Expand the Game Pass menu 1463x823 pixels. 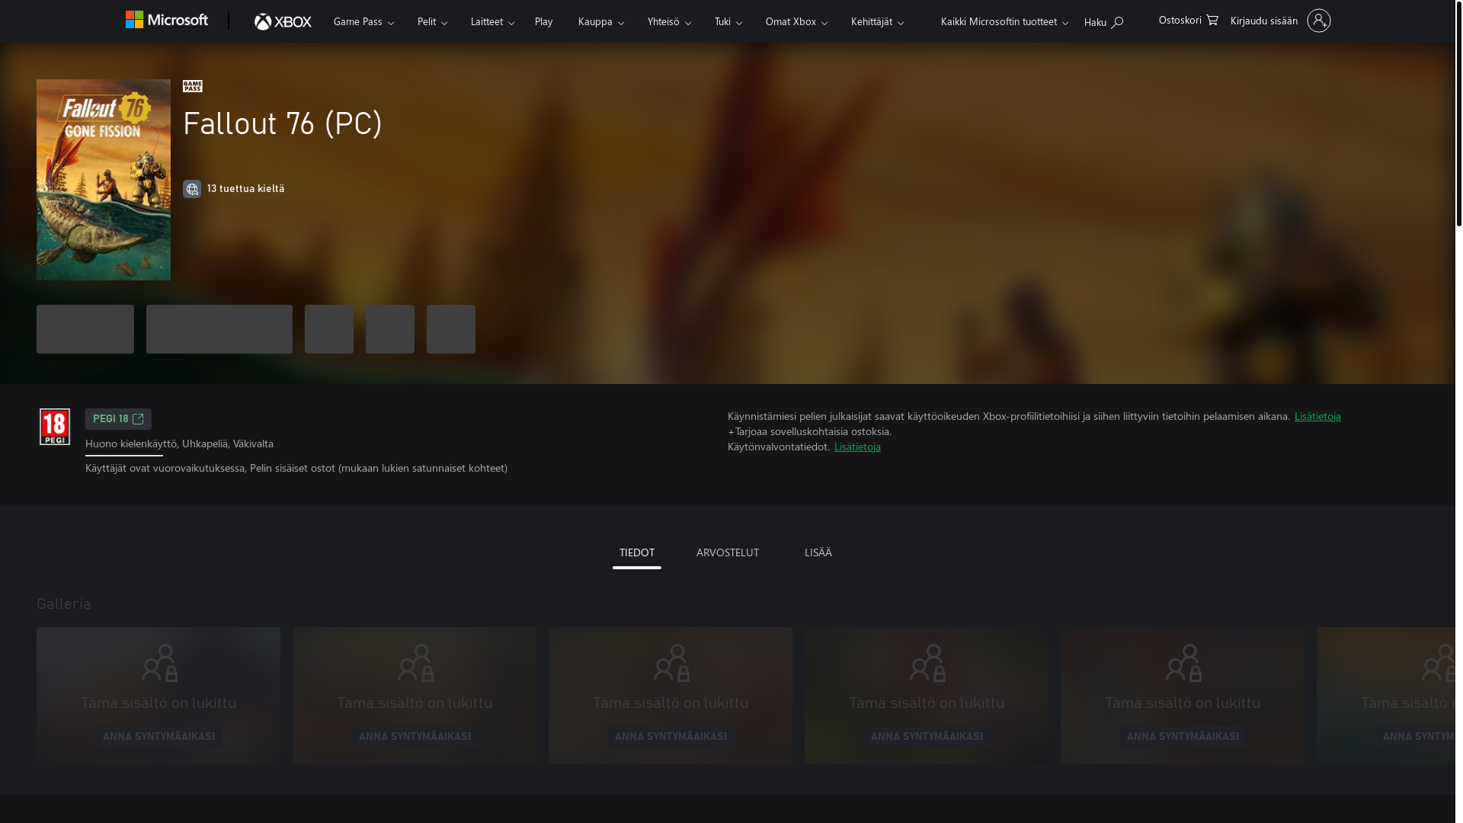[363, 21]
